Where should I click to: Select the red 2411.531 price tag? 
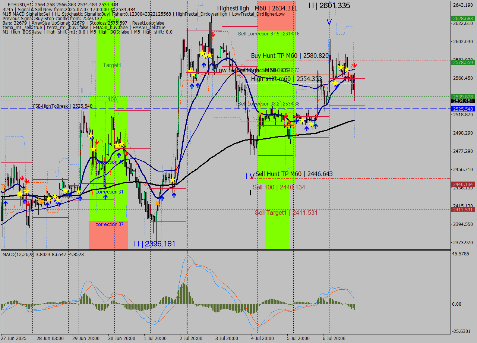tap(462, 210)
